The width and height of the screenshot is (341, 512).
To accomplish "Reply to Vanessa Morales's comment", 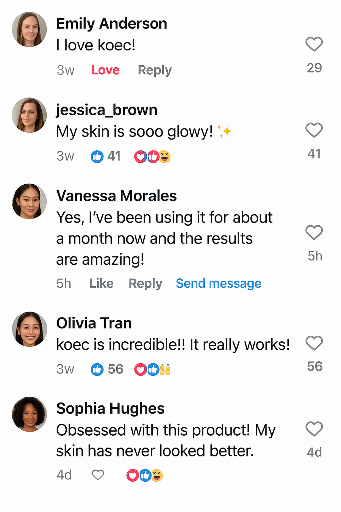I will [x=145, y=284].
